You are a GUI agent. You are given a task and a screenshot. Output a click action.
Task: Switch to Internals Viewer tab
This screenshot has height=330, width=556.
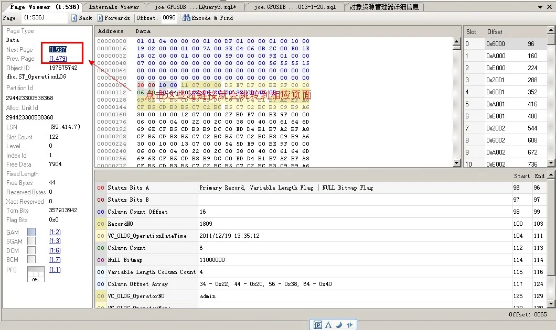[x=114, y=7]
